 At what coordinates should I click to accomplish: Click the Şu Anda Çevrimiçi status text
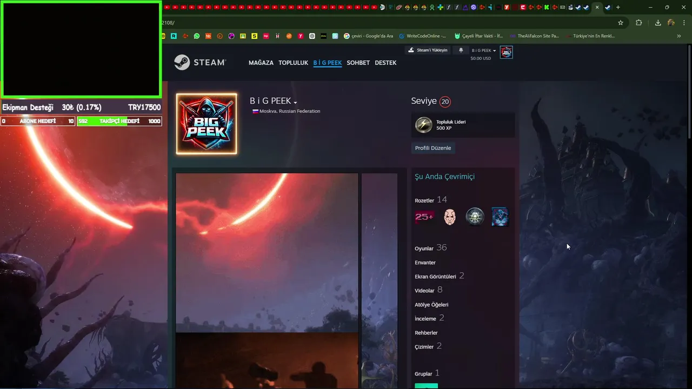tap(444, 177)
